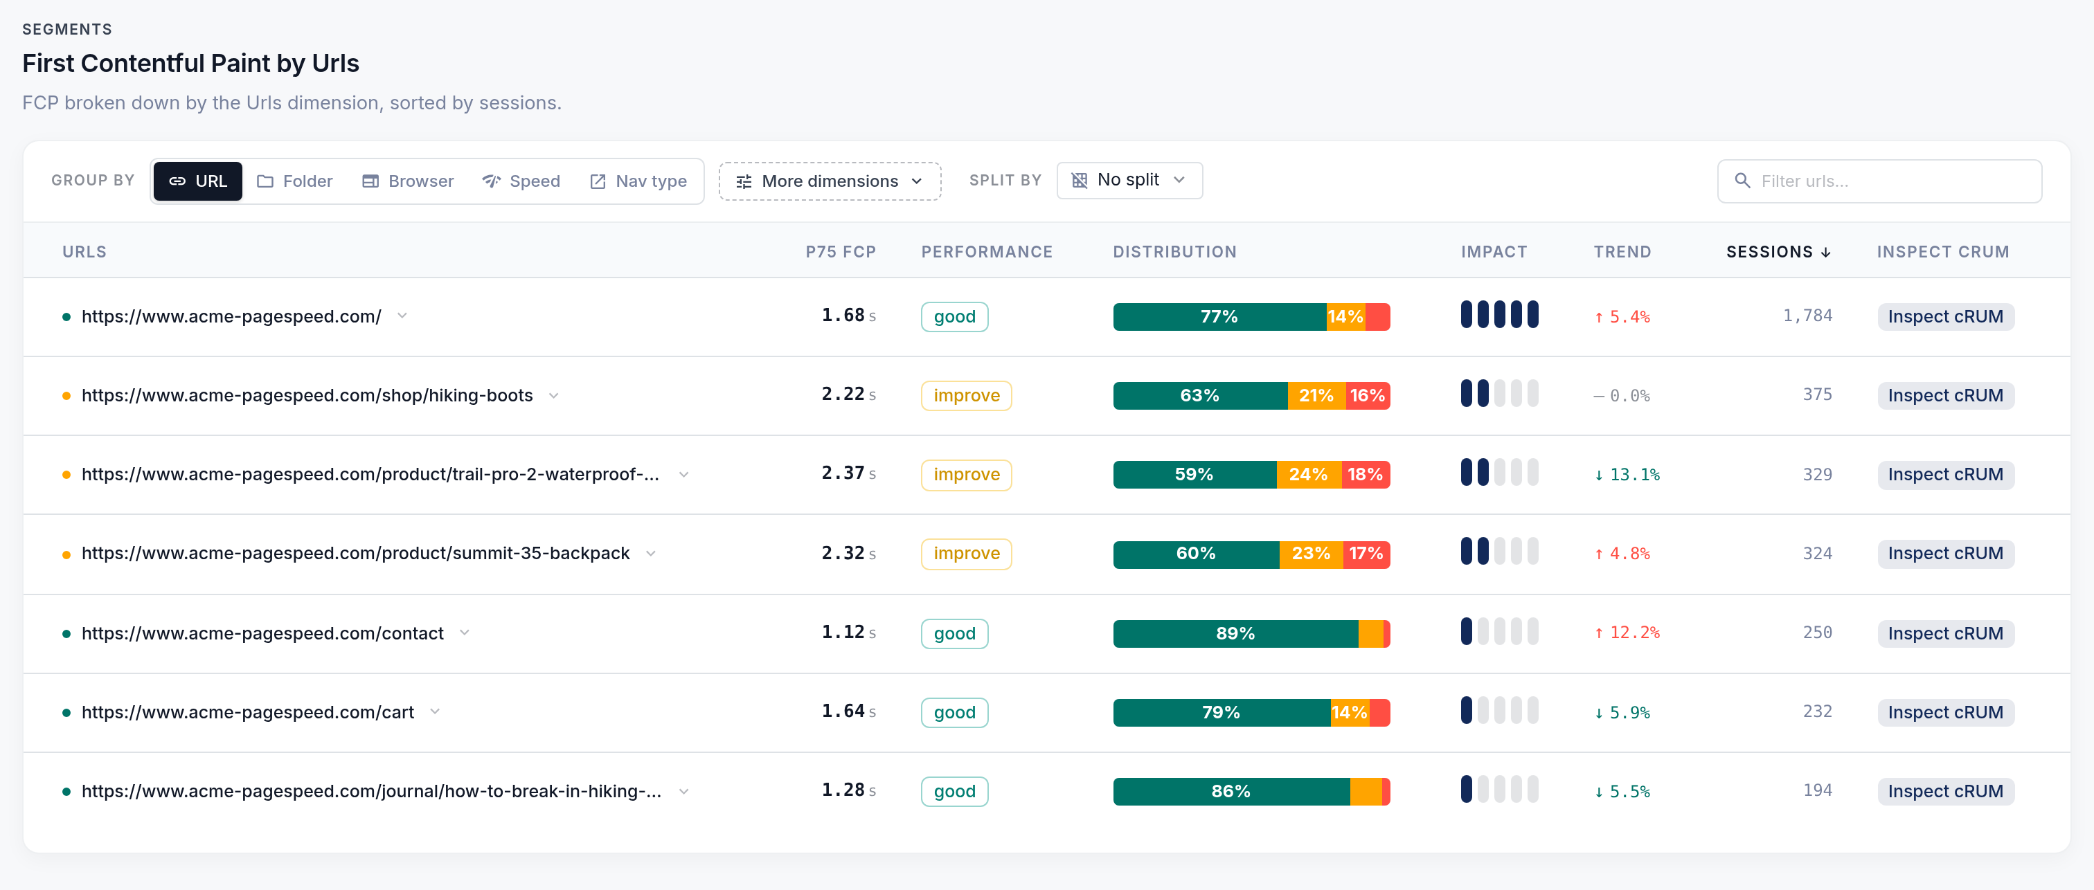This screenshot has width=2094, height=890.
Task: Group by Folder
Action: click(294, 181)
